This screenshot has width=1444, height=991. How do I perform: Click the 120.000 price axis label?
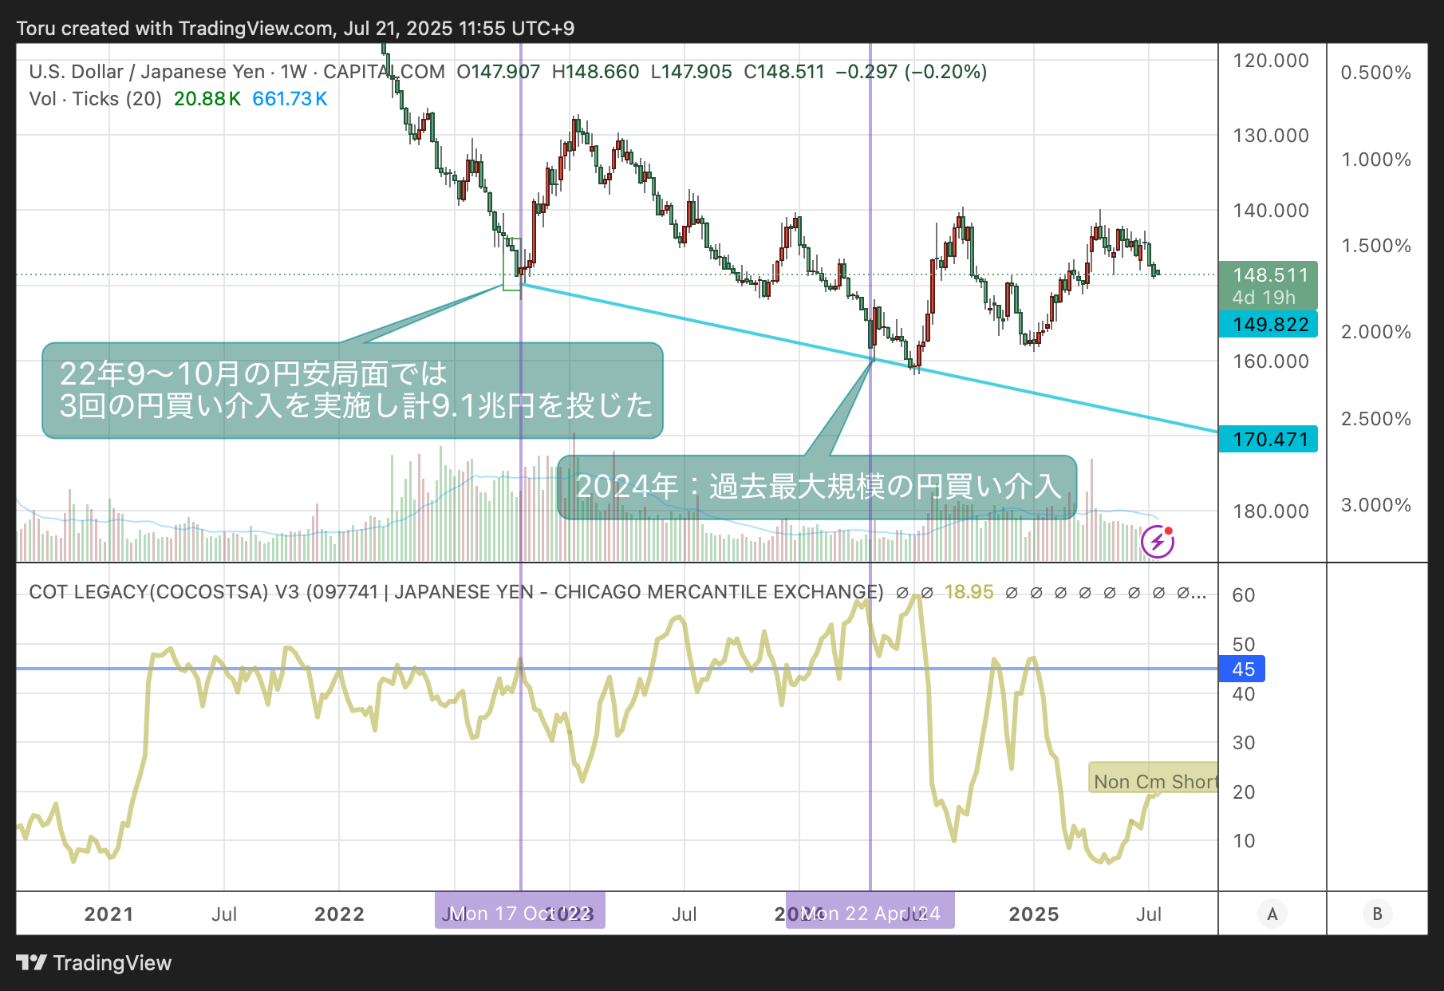click(1271, 61)
